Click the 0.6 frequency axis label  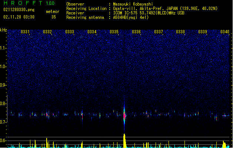pyautogui.click(x=3, y=141)
